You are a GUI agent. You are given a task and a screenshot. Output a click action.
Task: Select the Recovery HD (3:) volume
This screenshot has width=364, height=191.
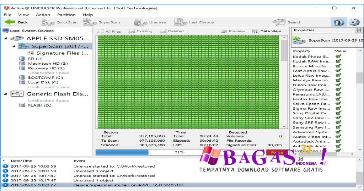click(x=42, y=68)
